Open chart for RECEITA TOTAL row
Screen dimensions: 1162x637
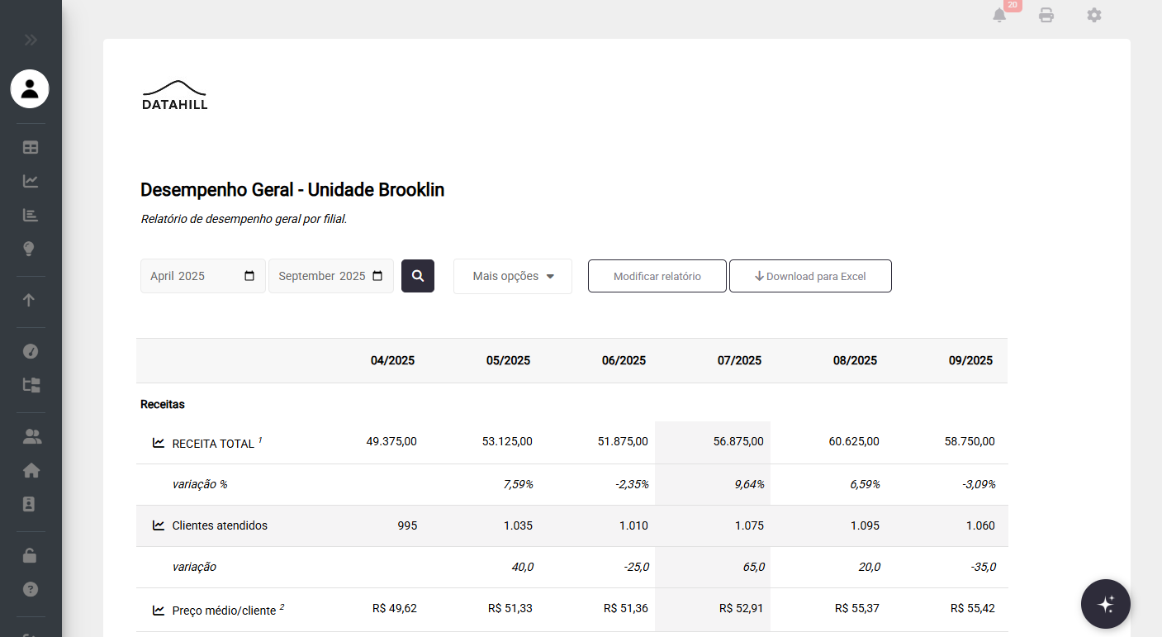click(x=159, y=443)
